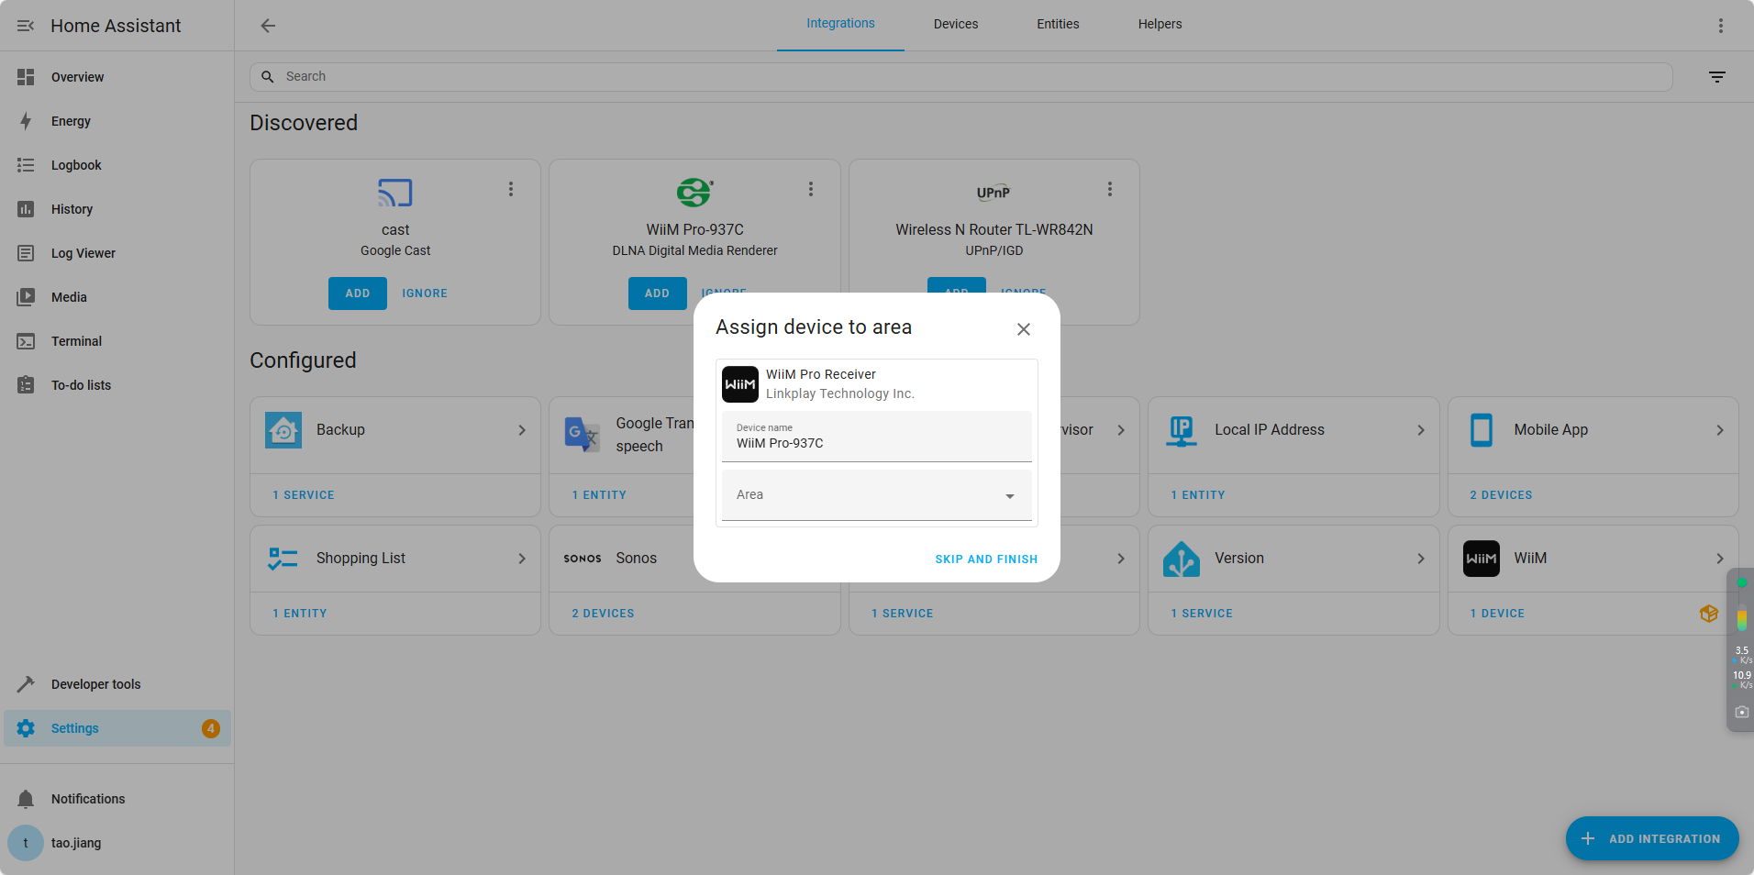The height and width of the screenshot is (875, 1754).
Task: Open 2 DEVICES link under Sonos
Action: [603, 614]
